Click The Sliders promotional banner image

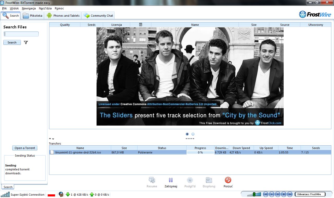pyautogui.click(x=190, y=76)
